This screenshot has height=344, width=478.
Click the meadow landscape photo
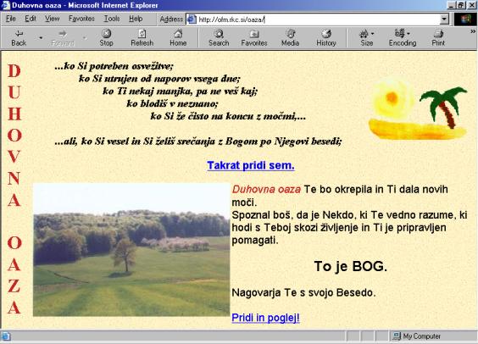click(x=131, y=250)
